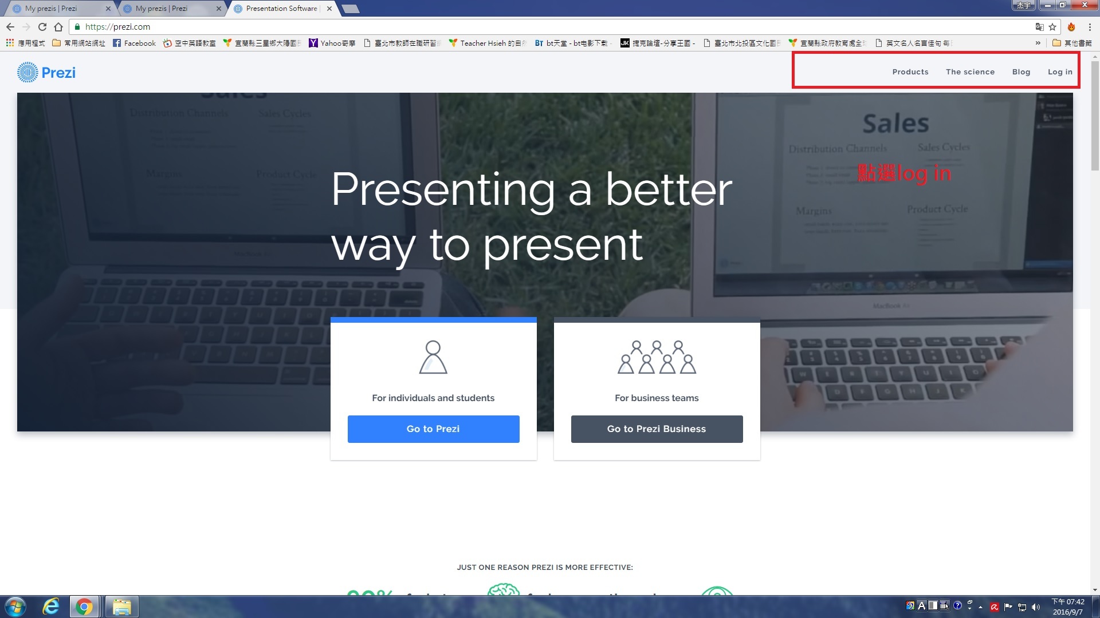This screenshot has width=1100, height=618.
Task: Click the scrollbar down arrow
Action: pos(1095,590)
